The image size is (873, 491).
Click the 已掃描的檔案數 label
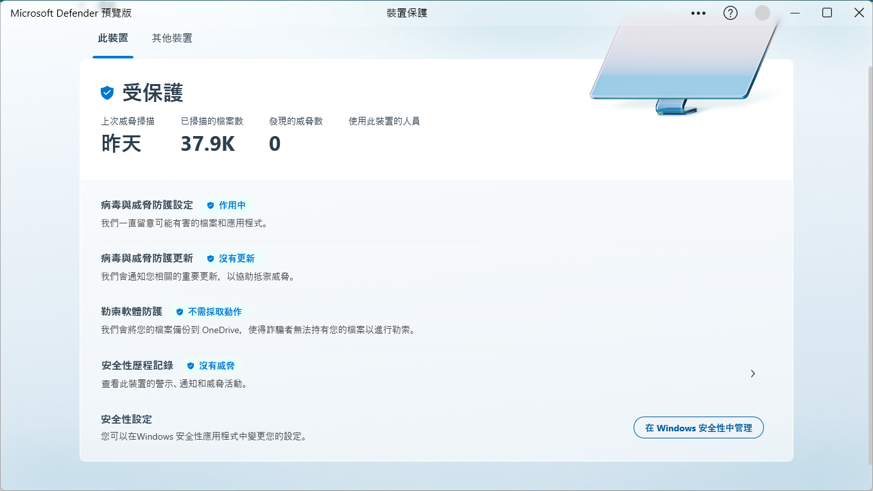[212, 121]
